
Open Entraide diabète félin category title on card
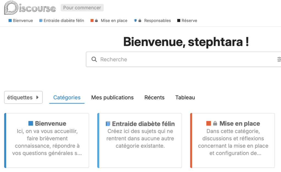tap(143, 124)
